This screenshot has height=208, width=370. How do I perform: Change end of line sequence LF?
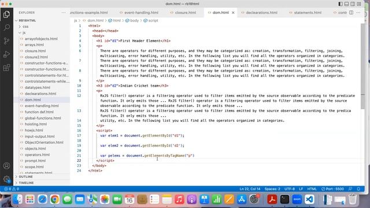pyautogui.click(x=301, y=189)
